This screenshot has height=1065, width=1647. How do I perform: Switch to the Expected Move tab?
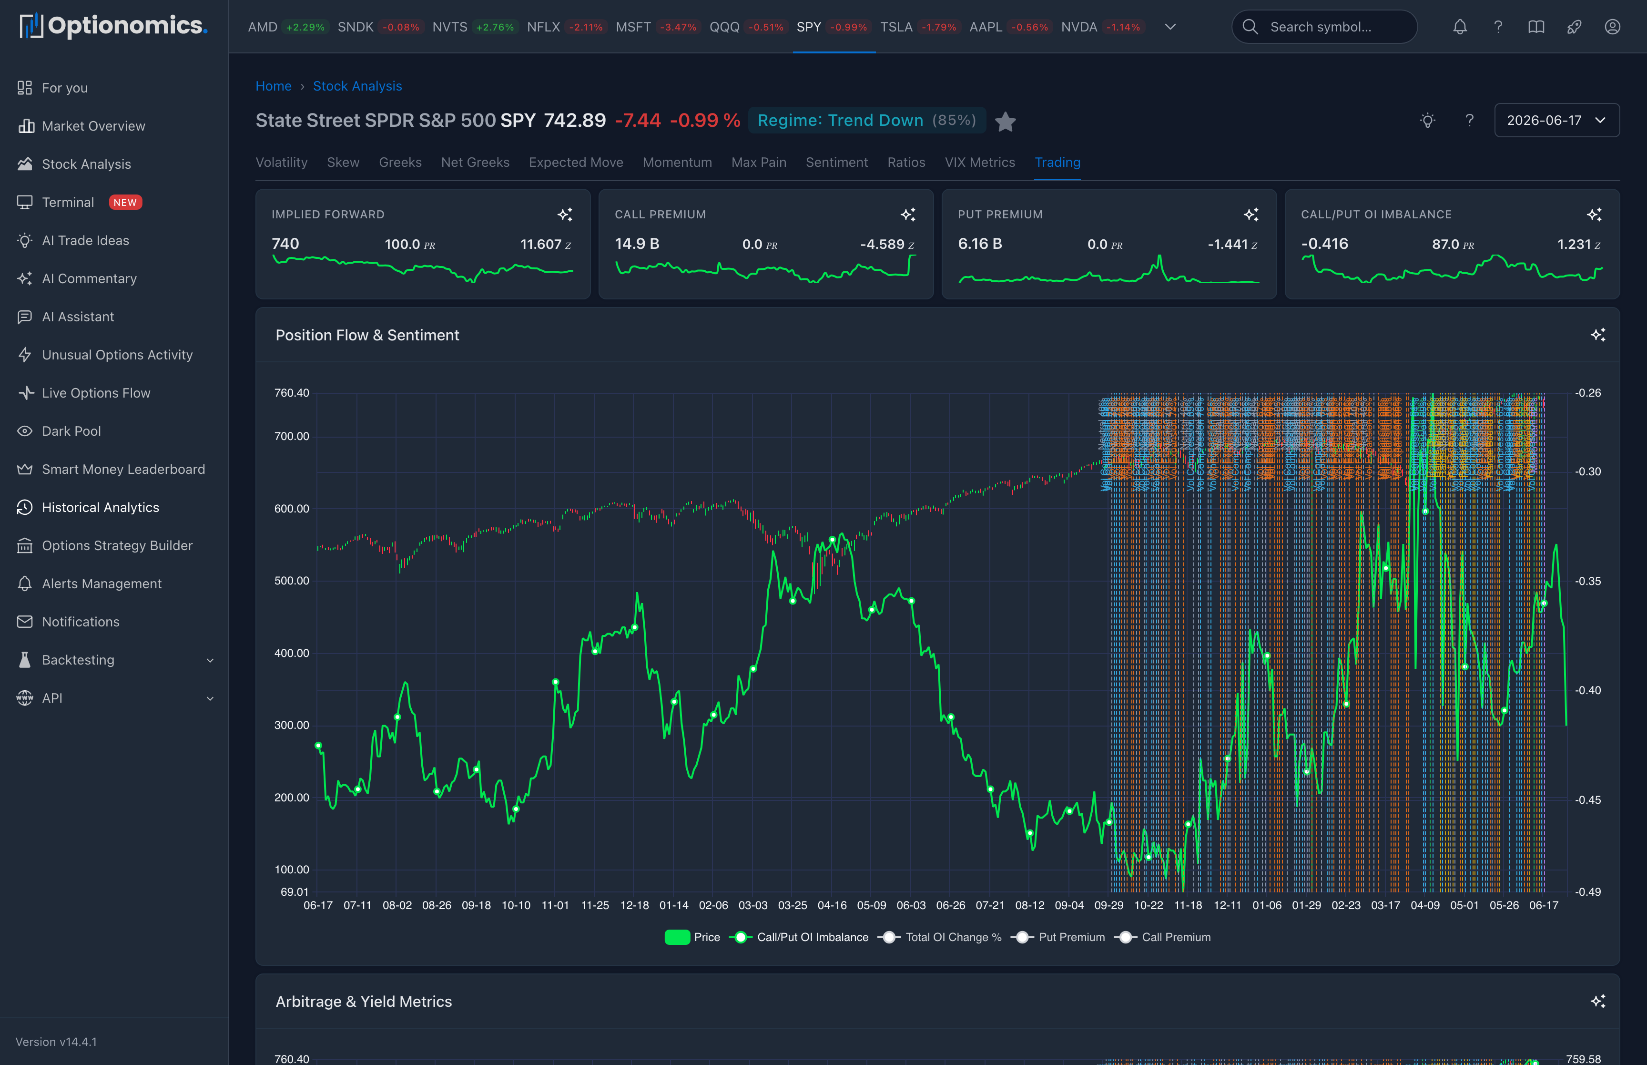pos(576,163)
